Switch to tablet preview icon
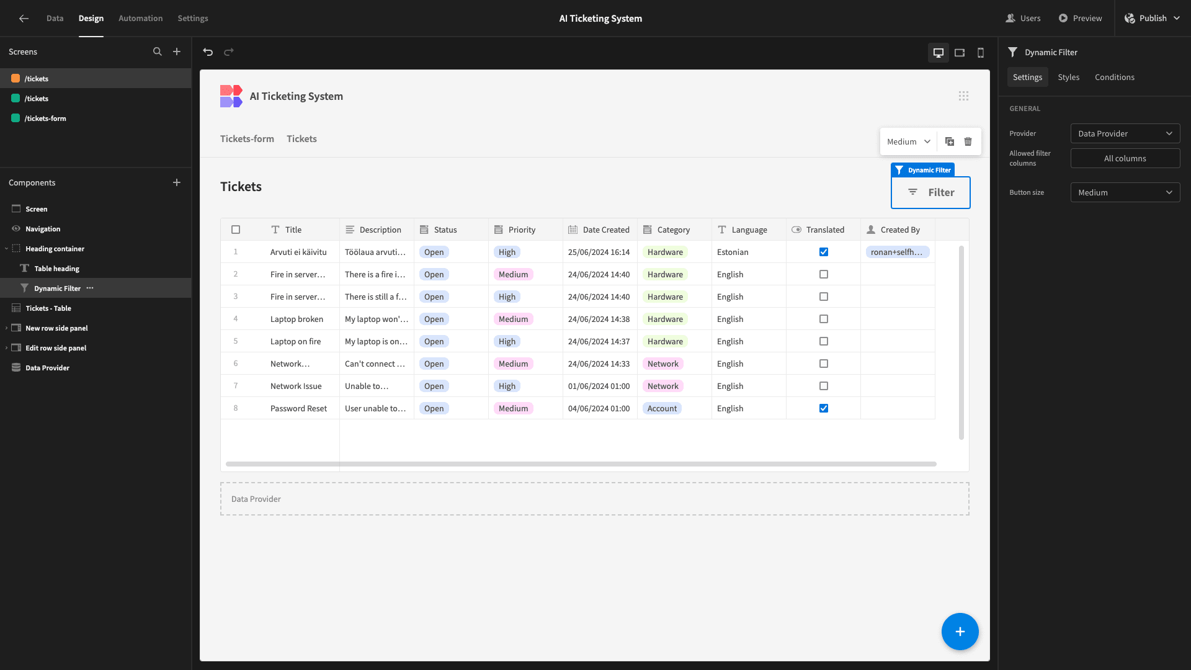This screenshot has height=670, width=1191. point(960,53)
